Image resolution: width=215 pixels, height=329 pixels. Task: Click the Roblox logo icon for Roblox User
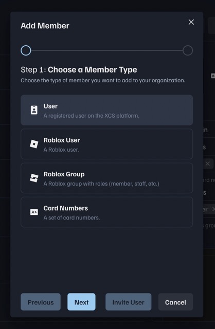click(x=34, y=144)
